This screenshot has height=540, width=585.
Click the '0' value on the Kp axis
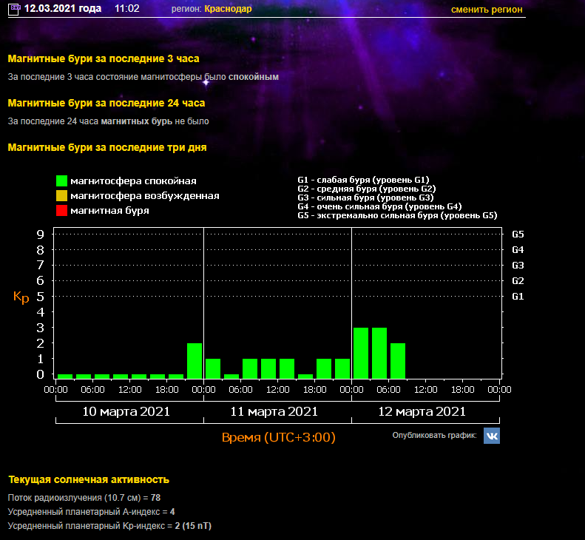click(x=40, y=374)
